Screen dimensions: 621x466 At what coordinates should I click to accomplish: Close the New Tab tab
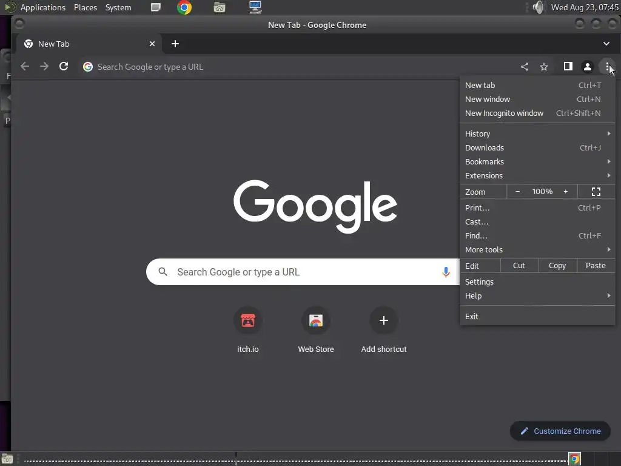(x=152, y=44)
